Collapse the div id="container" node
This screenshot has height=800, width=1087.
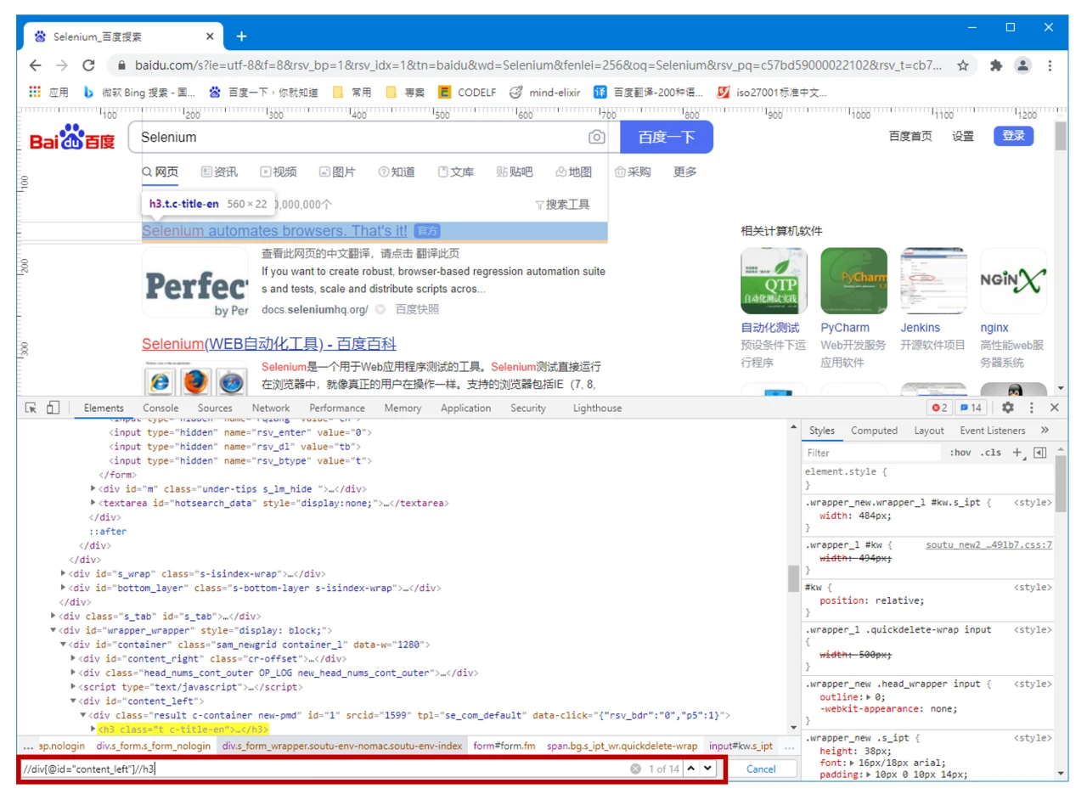(64, 645)
